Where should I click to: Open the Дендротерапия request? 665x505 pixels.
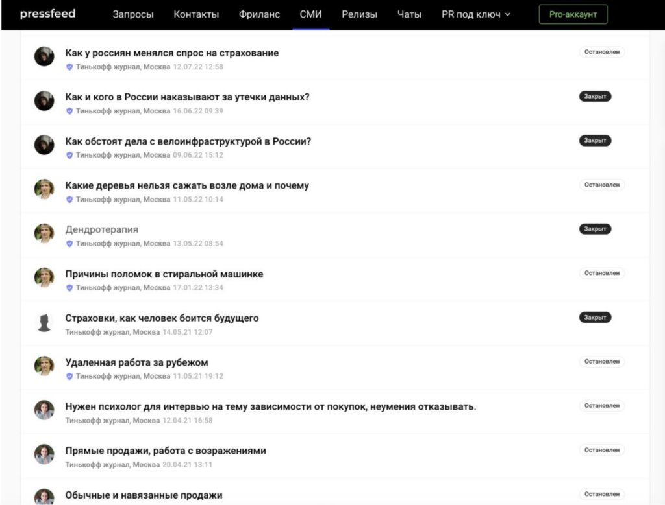[101, 229]
